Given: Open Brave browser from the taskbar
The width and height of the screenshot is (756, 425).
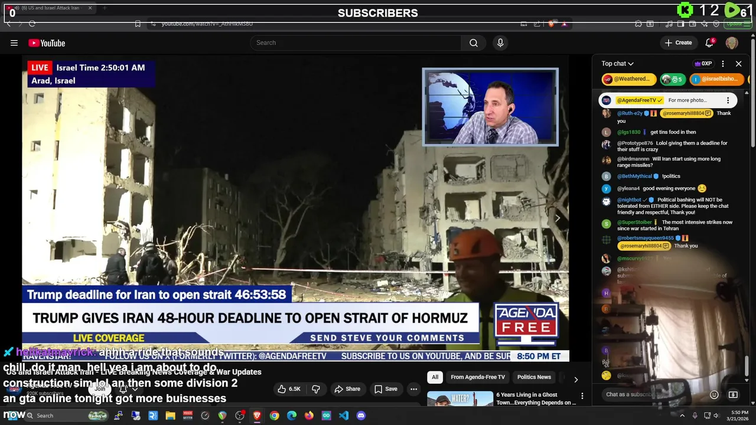Looking at the screenshot, I should coord(257,416).
